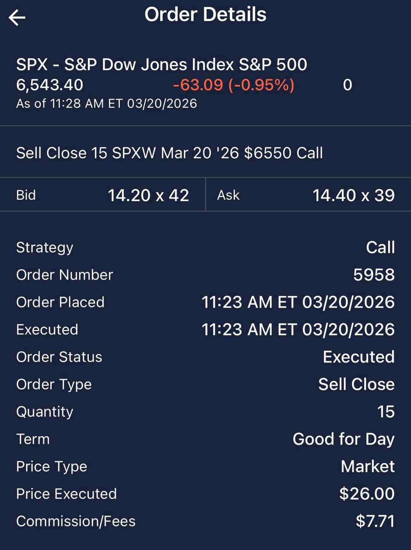Tap order number 5958
The image size is (411, 550).
[x=374, y=275]
